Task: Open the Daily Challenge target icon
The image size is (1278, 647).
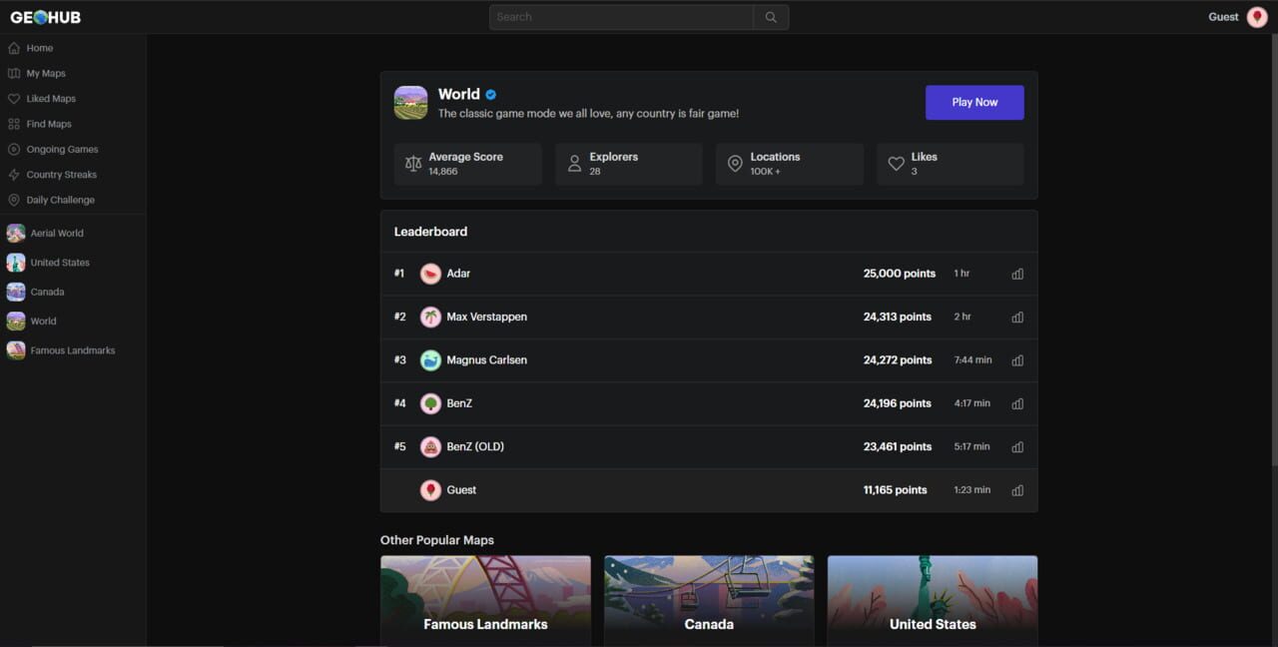Action: tap(15, 199)
